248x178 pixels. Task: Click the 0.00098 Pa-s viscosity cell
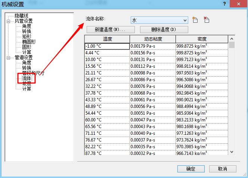tap(153, 73)
